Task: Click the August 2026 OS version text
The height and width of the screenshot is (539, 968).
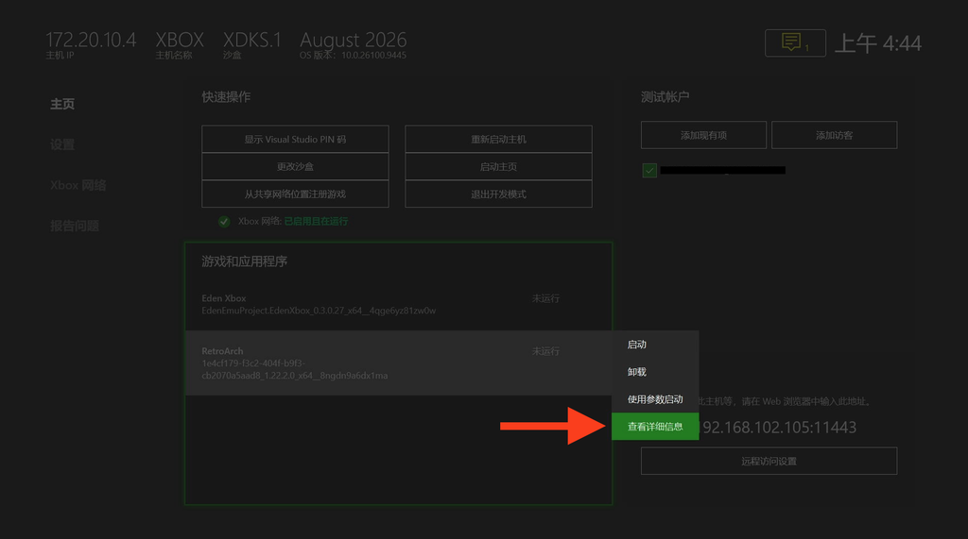Action: click(x=354, y=40)
